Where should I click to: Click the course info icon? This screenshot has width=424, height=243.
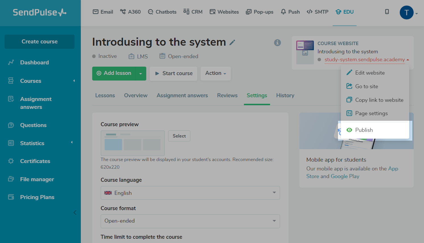click(277, 43)
